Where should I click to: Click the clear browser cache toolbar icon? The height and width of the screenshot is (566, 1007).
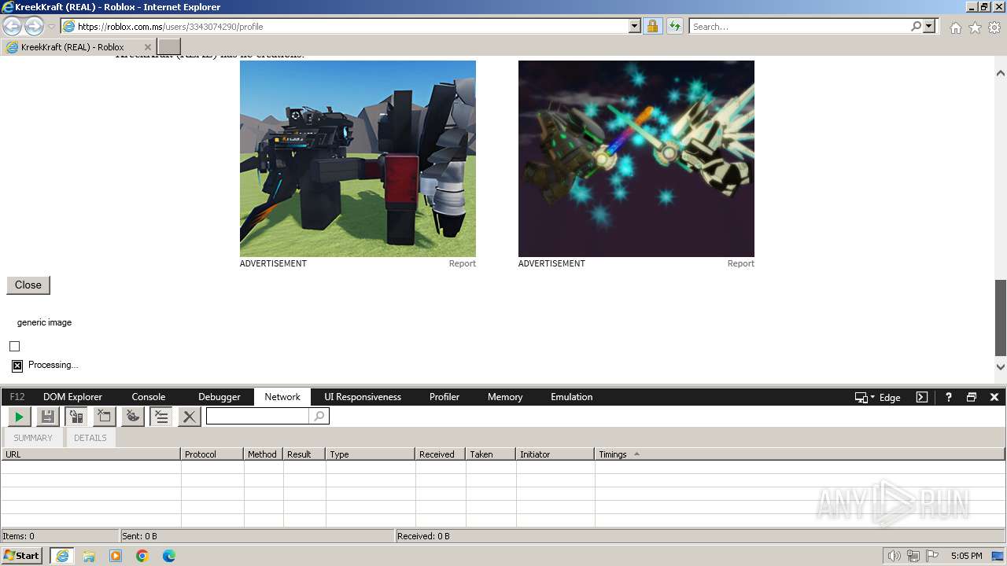tap(105, 417)
